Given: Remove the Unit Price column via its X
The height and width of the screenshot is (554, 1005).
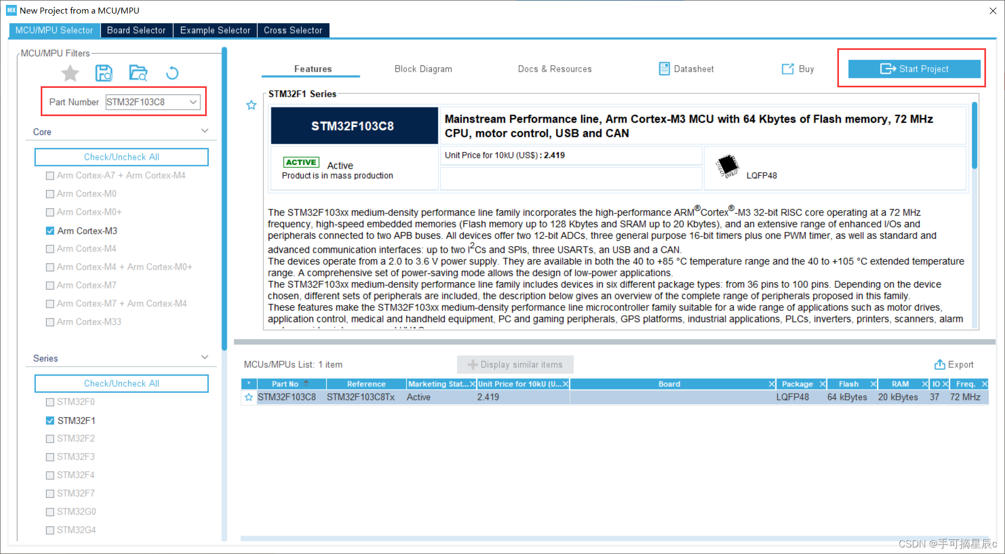Looking at the screenshot, I should click(x=565, y=384).
